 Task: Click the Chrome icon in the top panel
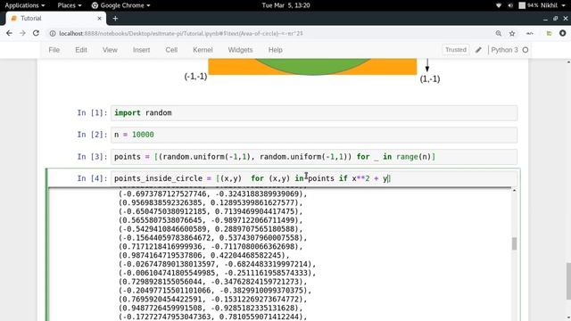tap(95, 5)
